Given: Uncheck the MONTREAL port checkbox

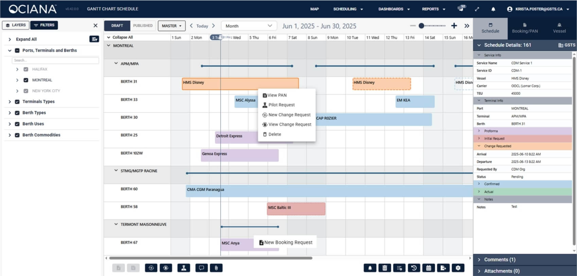Looking at the screenshot, I should [26, 80].
